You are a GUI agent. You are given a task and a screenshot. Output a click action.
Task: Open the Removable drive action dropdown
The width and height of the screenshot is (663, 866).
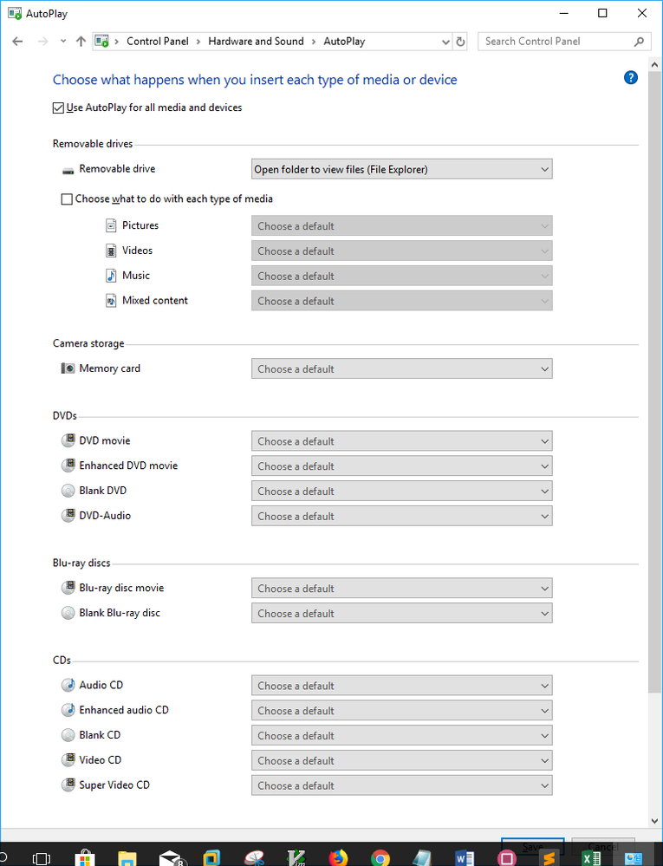coord(402,170)
